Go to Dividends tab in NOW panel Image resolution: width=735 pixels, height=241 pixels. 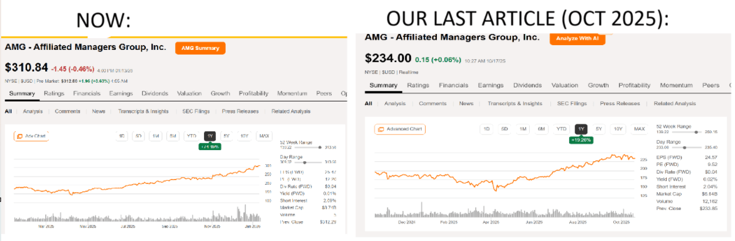[x=155, y=93]
